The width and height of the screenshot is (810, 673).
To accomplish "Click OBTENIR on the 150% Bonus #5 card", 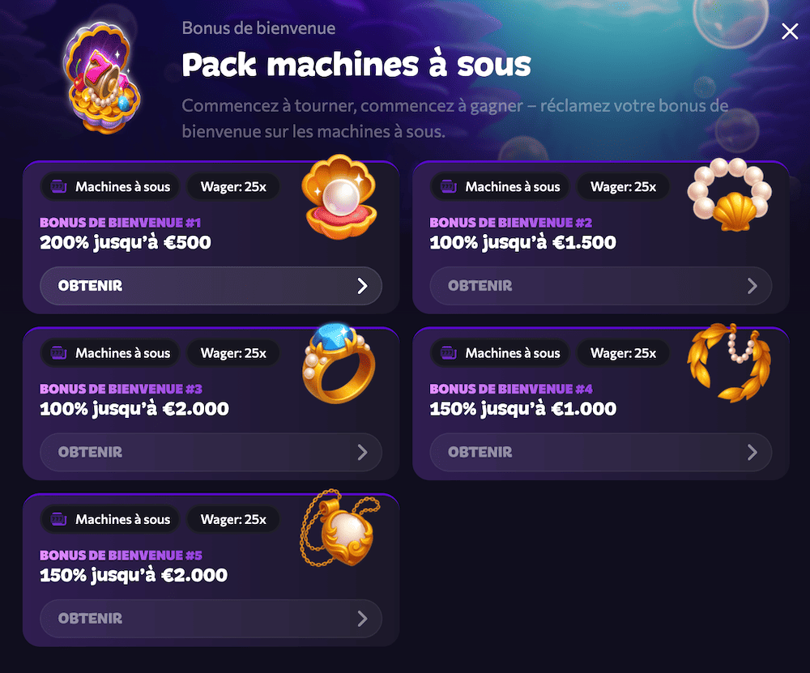I will (211, 619).
